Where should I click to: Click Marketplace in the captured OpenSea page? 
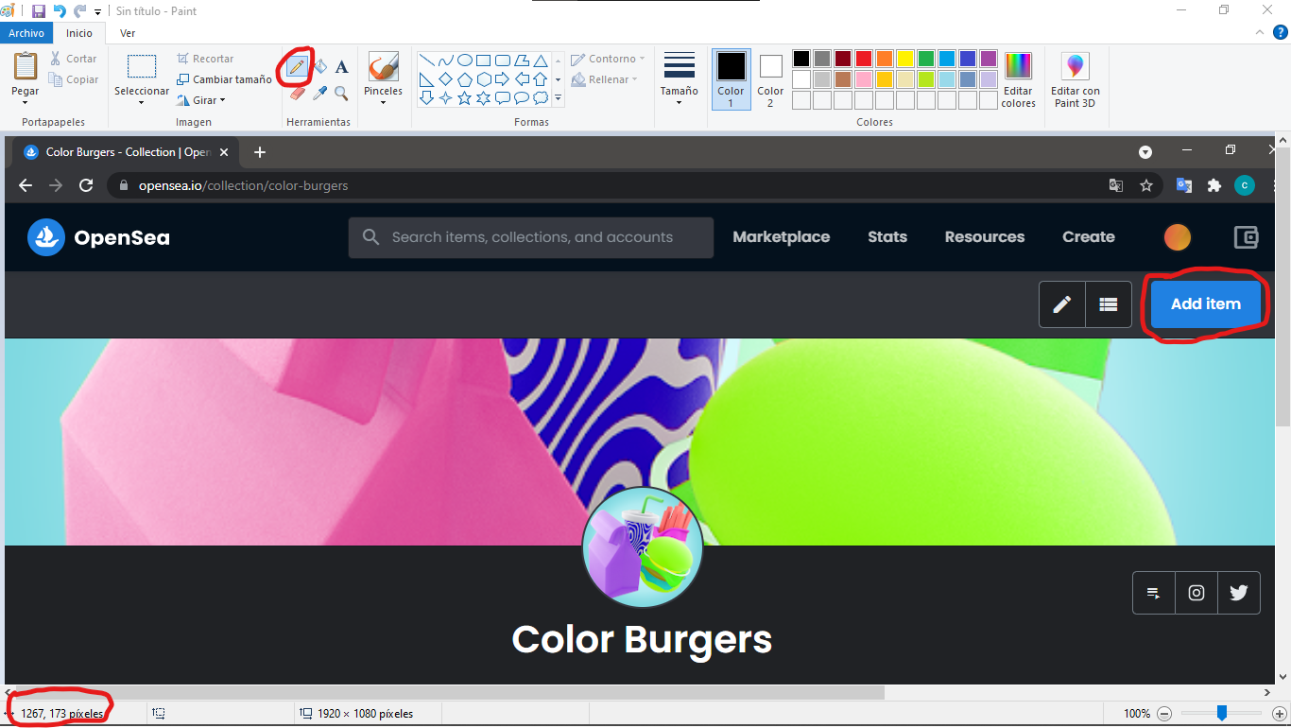tap(781, 237)
